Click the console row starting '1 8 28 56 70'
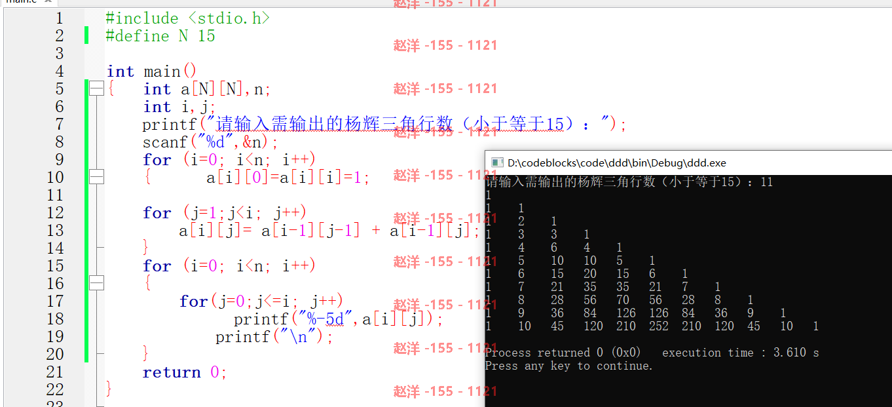The image size is (892, 407). [620, 300]
